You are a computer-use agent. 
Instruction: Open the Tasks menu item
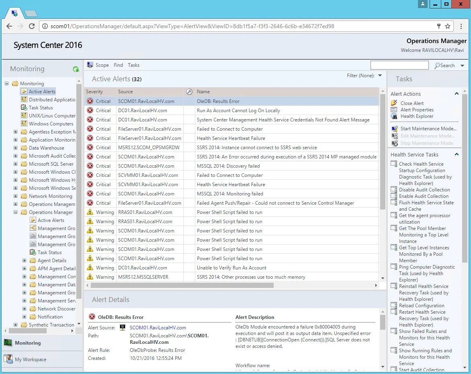134,65
